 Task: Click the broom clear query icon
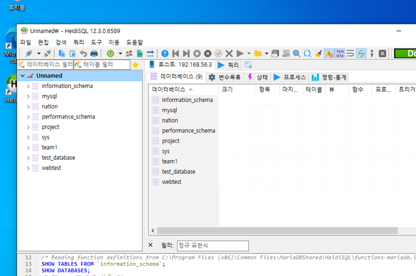(x=318, y=54)
